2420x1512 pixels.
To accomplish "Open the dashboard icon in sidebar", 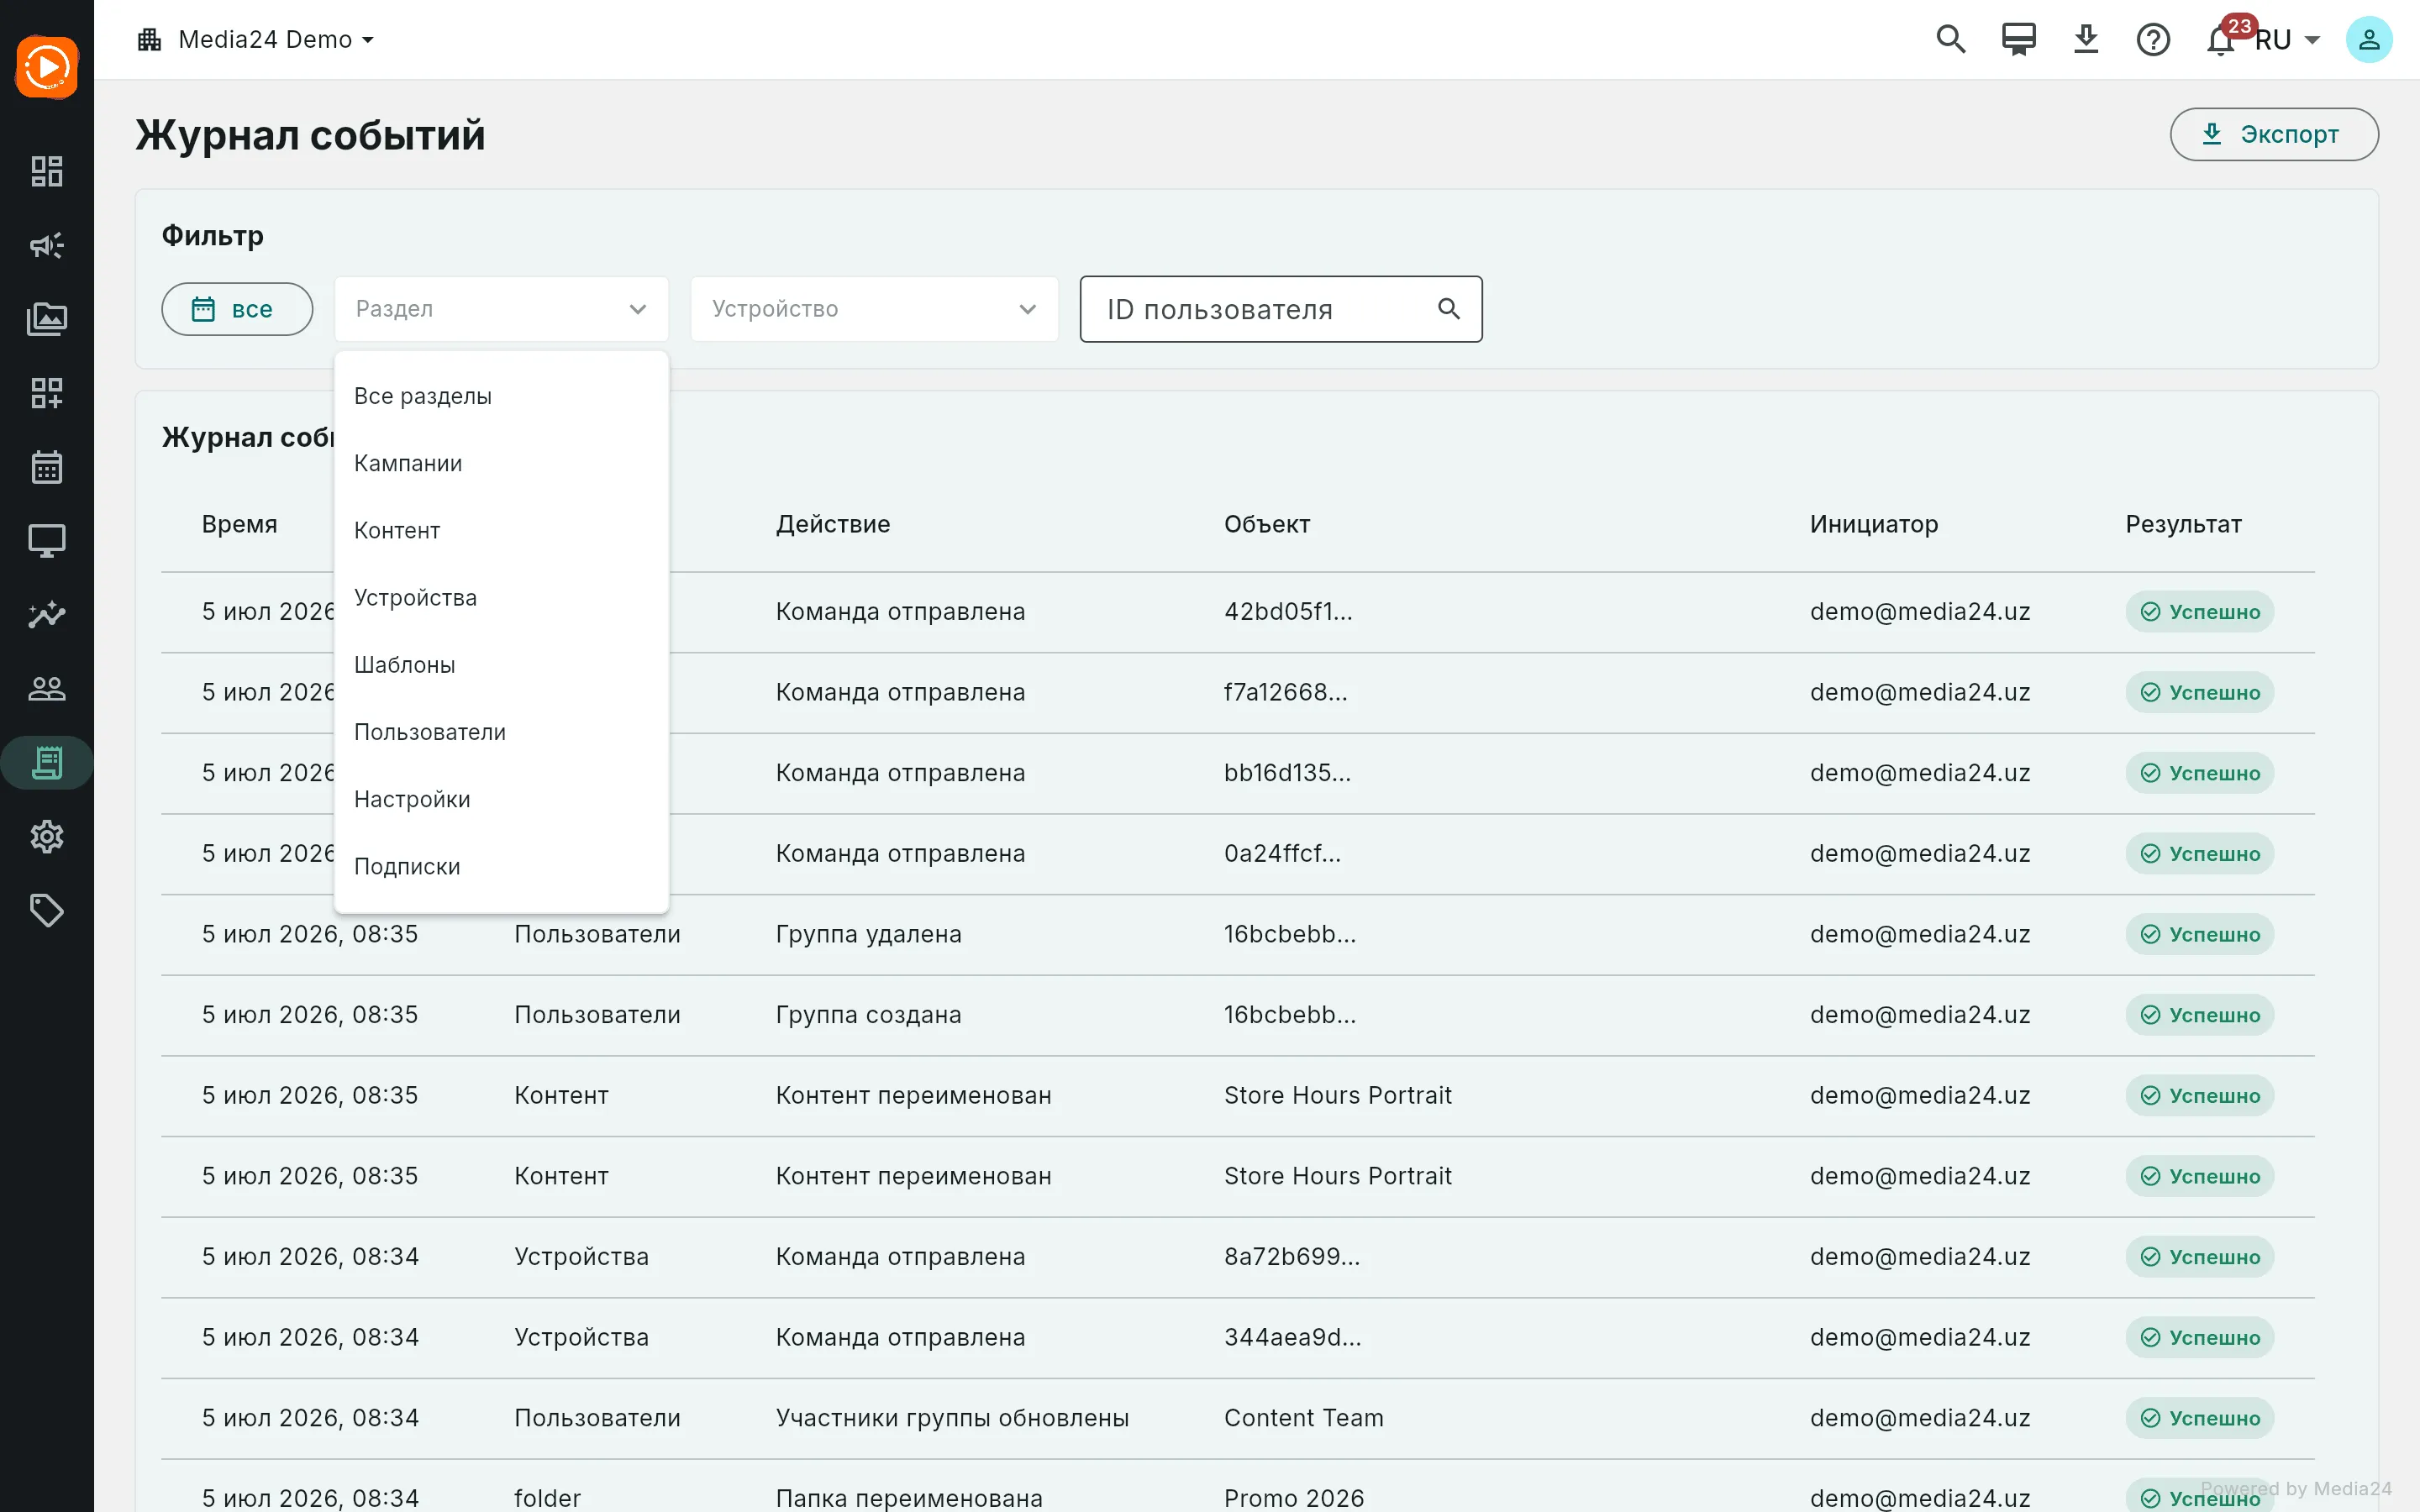I will (46, 171).
